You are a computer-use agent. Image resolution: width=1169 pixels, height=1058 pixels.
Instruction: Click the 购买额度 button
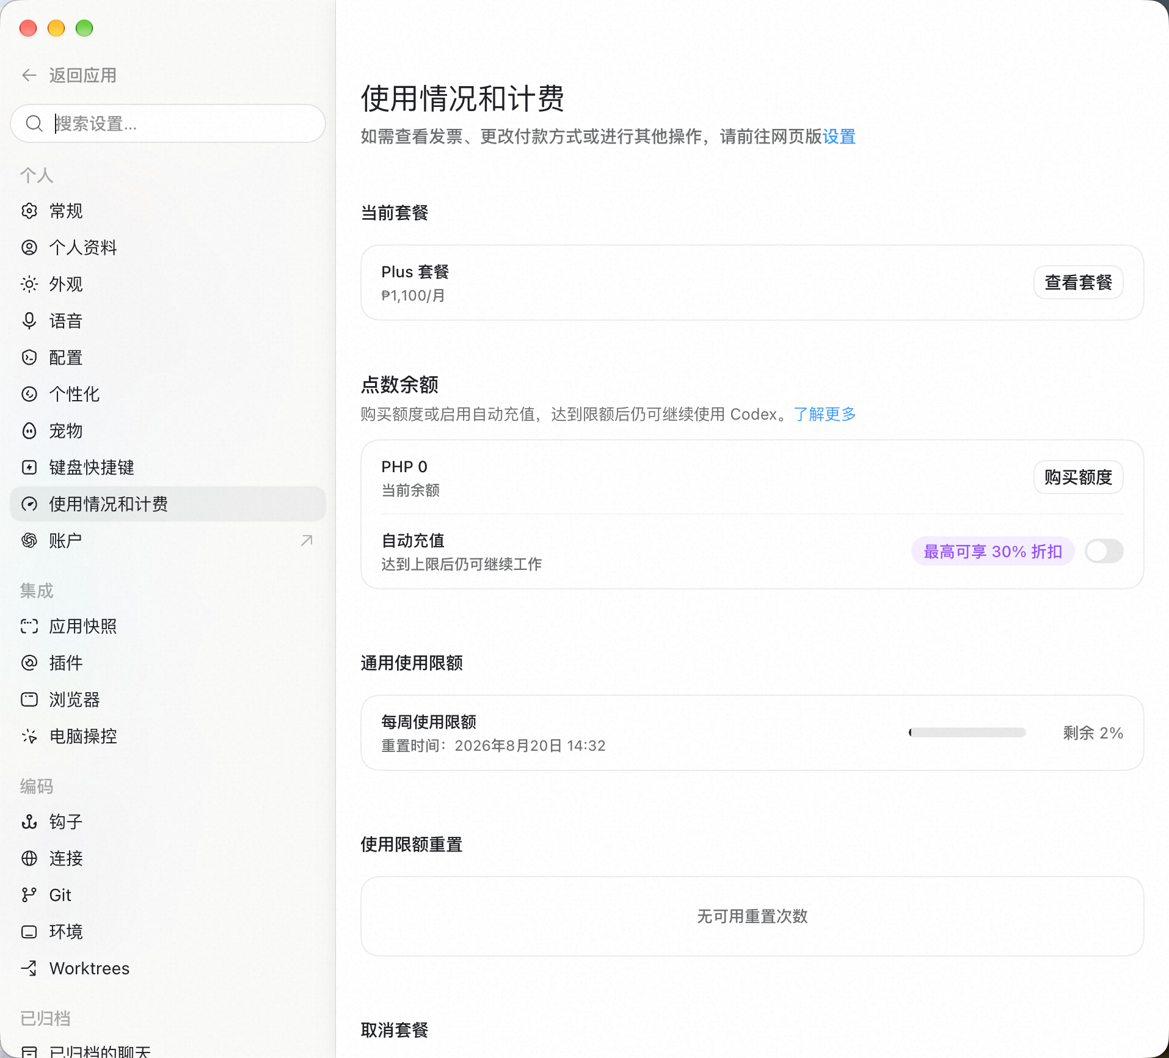tap(1078, 477)
